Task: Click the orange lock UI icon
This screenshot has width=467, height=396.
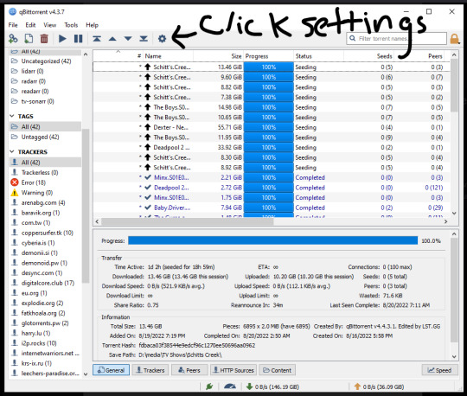Action: pos(455,39)
